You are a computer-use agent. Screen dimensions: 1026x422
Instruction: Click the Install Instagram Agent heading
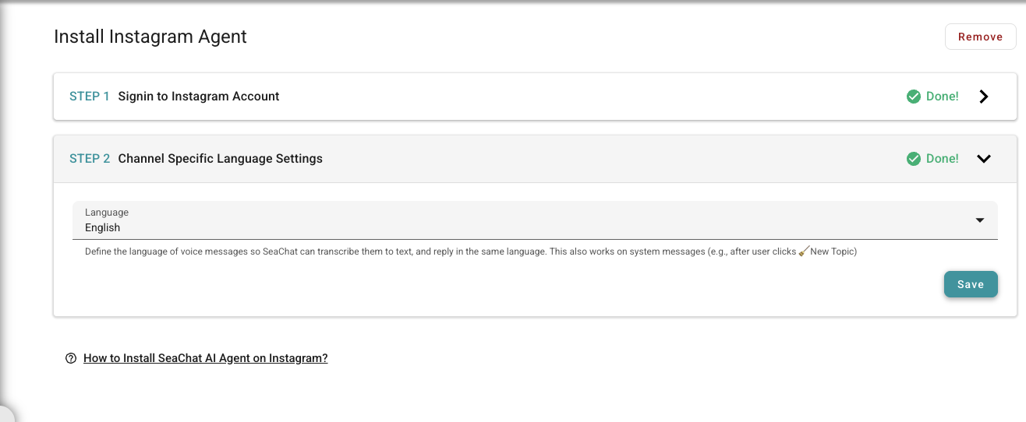[x=150, y=37]
